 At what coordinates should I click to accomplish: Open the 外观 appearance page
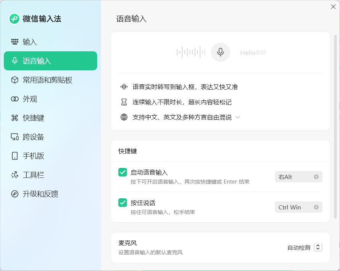tap(50, 99)
